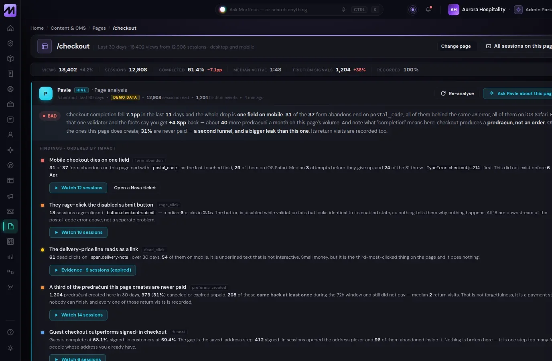This screenshot has width=552, height=361.
Task: Open Aurora Hospitality account switcher
Action: 477,10
